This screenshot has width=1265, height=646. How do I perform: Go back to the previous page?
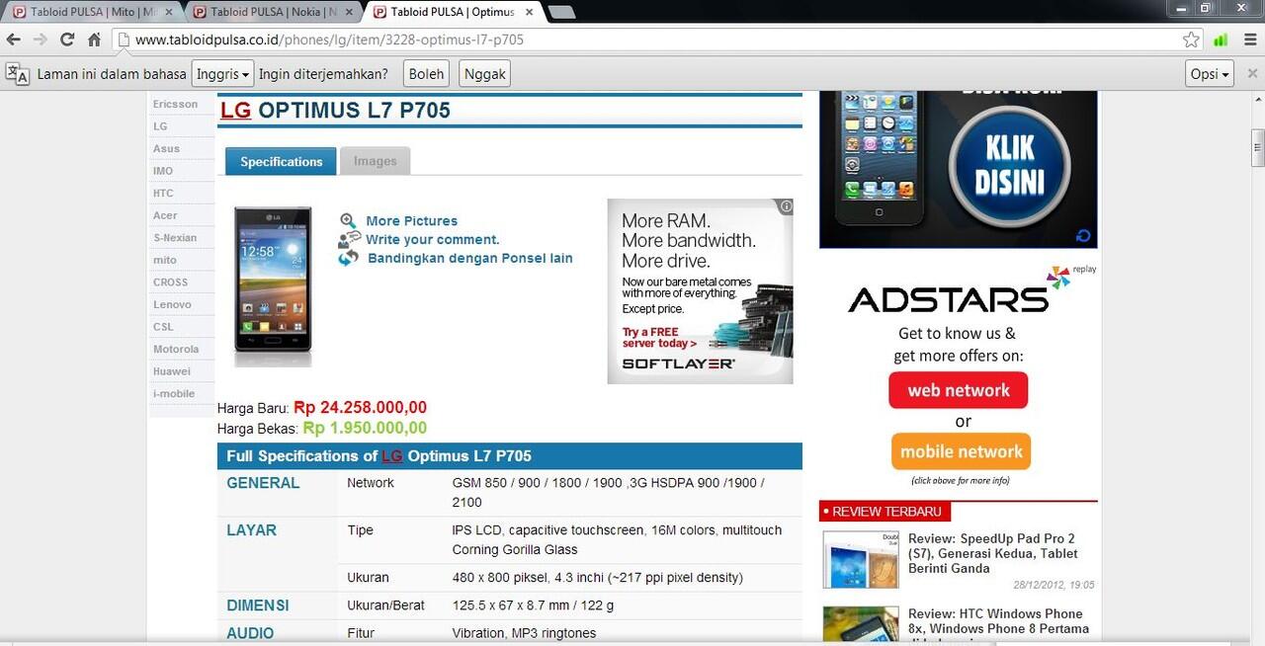click(14, 40)
